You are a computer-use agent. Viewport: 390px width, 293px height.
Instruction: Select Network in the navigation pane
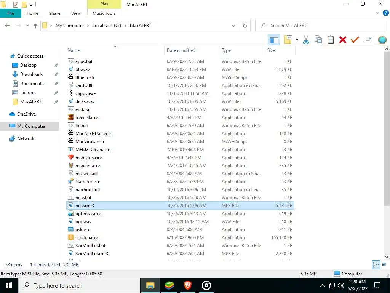pyautogui.click(x=26, y=138)
